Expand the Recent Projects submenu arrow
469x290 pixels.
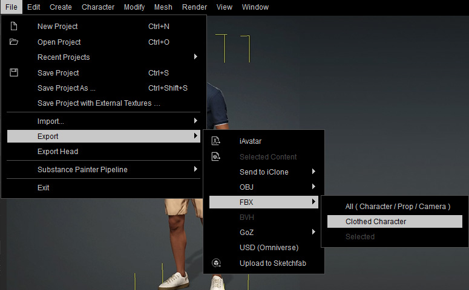point(195,57)
